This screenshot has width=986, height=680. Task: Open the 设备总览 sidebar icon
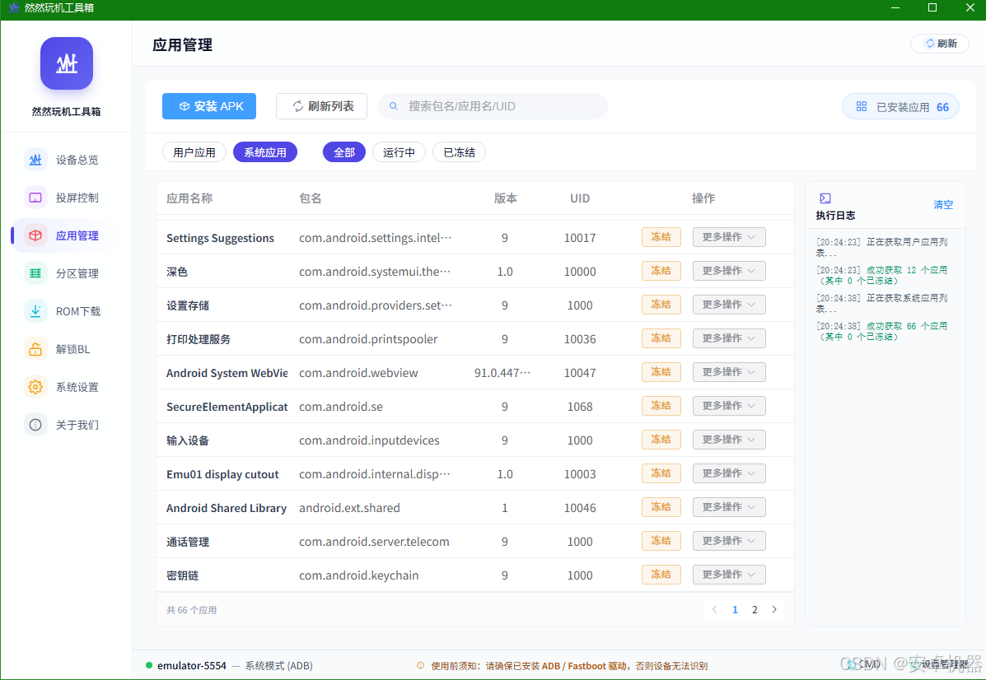click(35, 160)
